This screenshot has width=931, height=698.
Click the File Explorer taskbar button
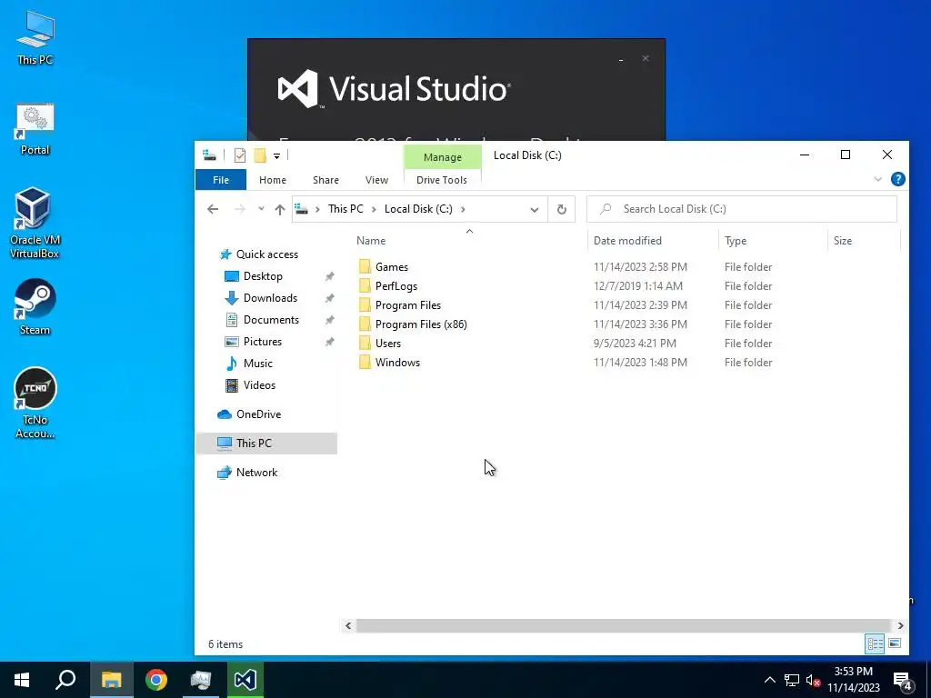click(111, 680)
